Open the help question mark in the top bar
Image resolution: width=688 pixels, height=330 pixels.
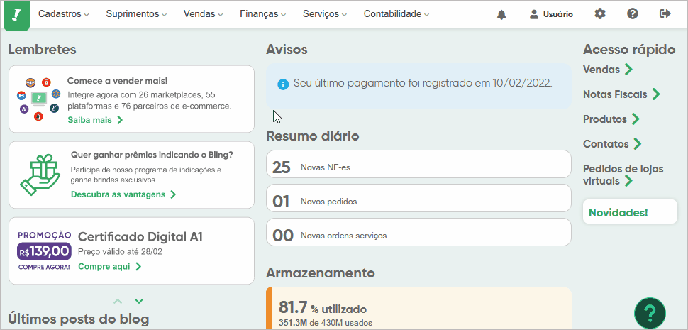632,14
